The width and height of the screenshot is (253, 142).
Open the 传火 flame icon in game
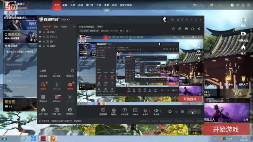[243, 50]
